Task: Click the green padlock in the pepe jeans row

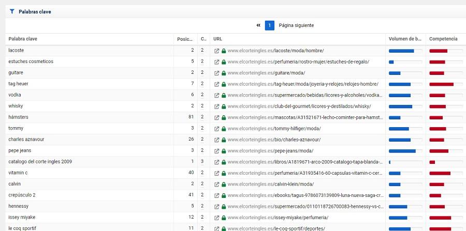Action: (224, 151)
